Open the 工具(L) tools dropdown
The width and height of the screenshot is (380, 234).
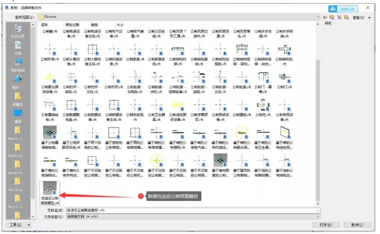(x=18, y=225)
